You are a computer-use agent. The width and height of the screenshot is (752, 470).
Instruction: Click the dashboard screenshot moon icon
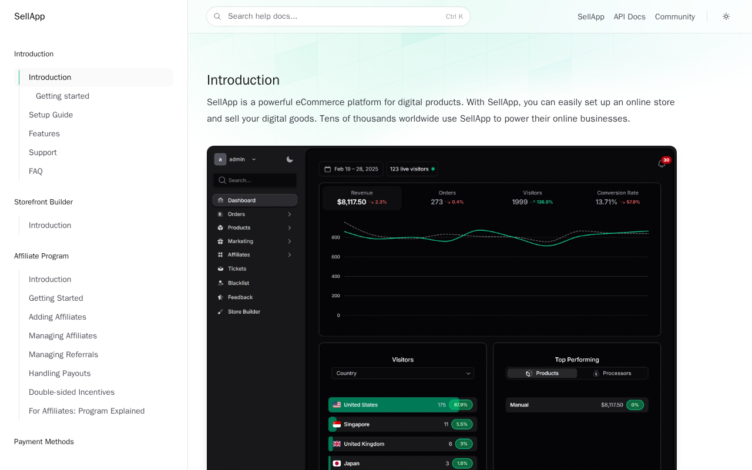(290, 159)
